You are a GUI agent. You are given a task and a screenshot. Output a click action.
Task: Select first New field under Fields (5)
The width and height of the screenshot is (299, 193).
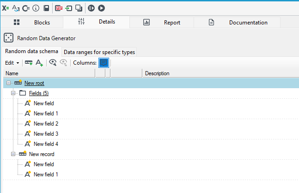click(44, 103)
